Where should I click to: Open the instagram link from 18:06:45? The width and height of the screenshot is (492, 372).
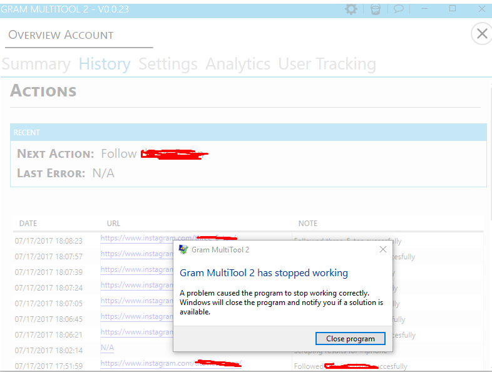[x=137, y=316]
